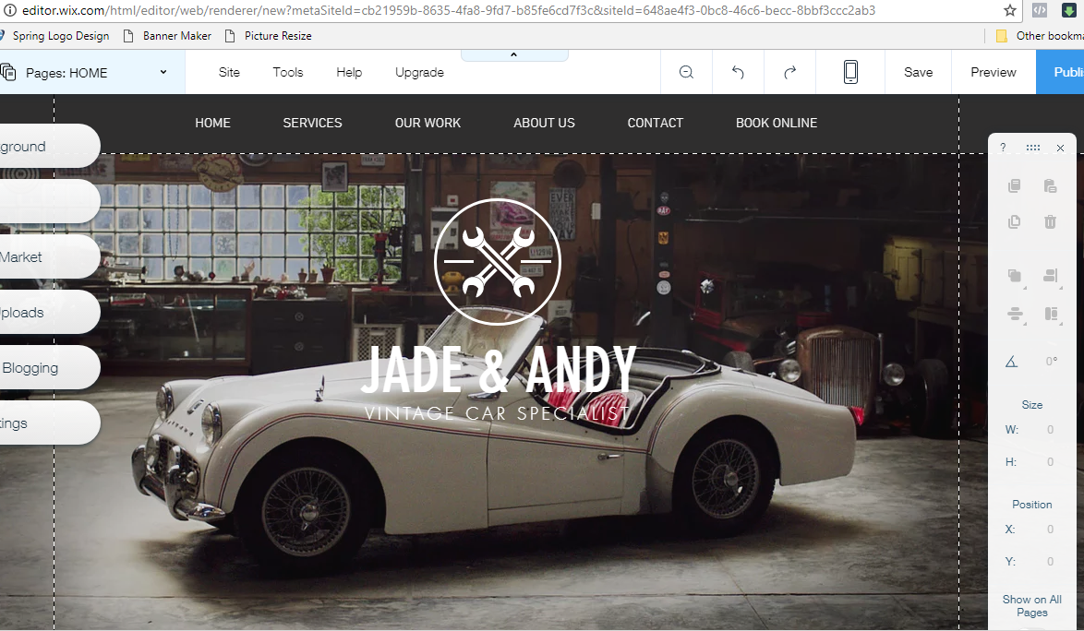Click the grey code extension icon by the star
The height and width of the screenshot is (631, 1084).
[x=1040, y=10]
